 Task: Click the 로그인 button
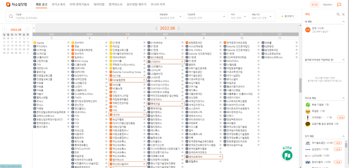click(315, 4)
